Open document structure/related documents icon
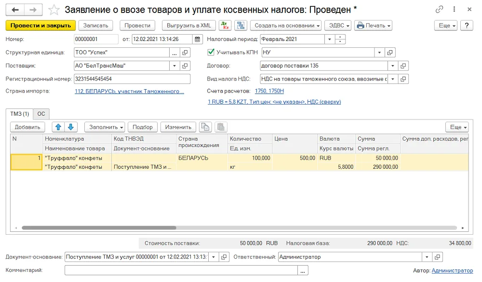The height and width of the screenshot is (282, 482). 241,26
